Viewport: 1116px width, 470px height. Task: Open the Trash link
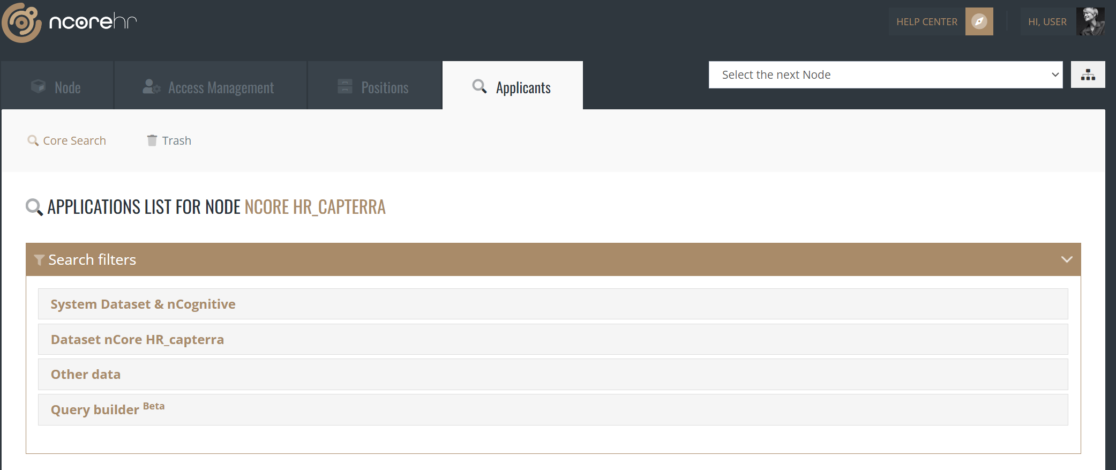coord(169,140)
